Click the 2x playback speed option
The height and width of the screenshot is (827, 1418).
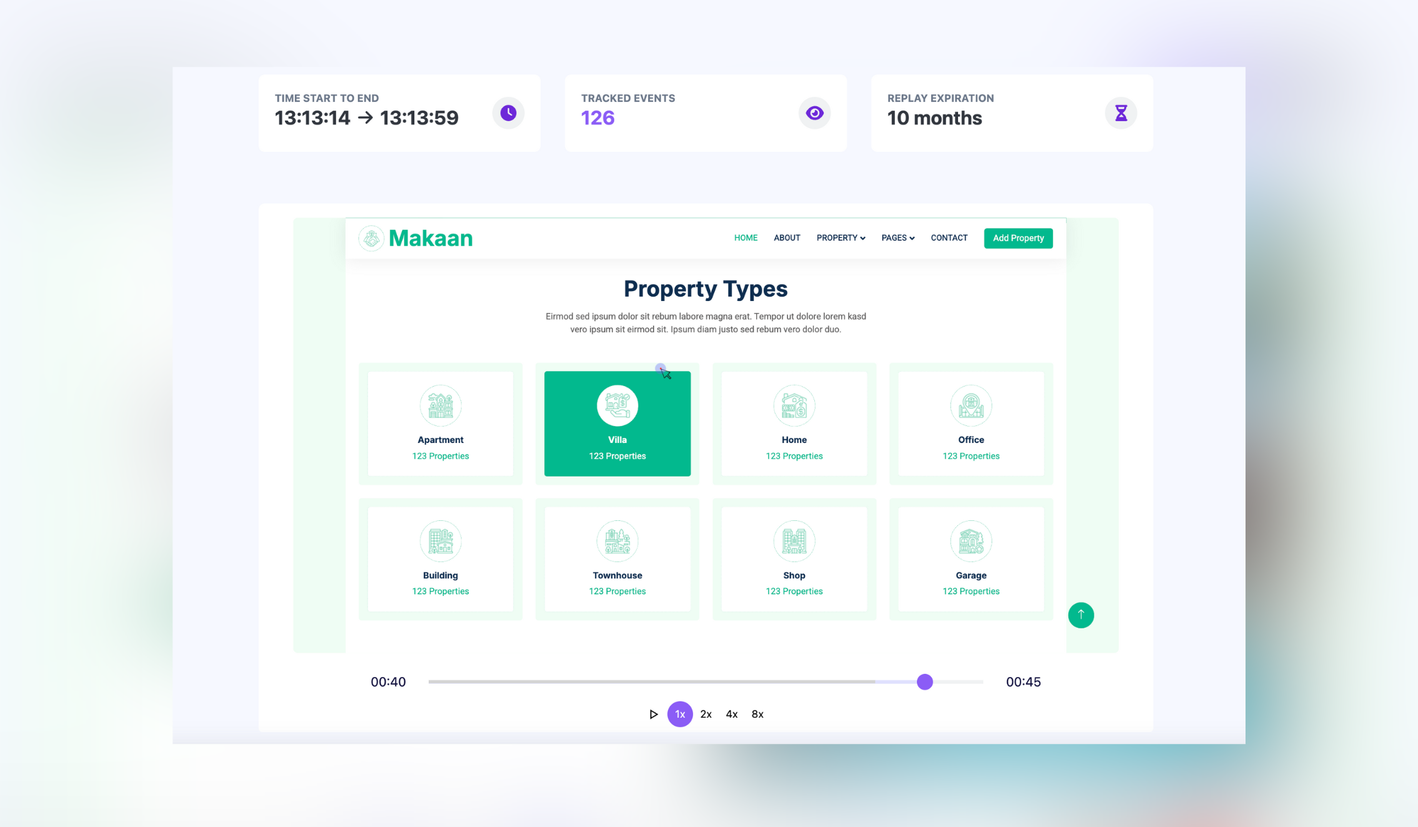pos(707,714)
